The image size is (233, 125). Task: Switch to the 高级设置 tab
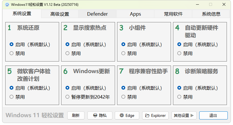(x=60, y=14)
